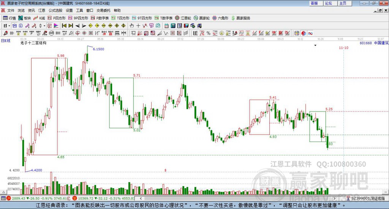Activate the crosshair cursor tool
This screenshot has height=209, width=389.
[x=138, y=26]
